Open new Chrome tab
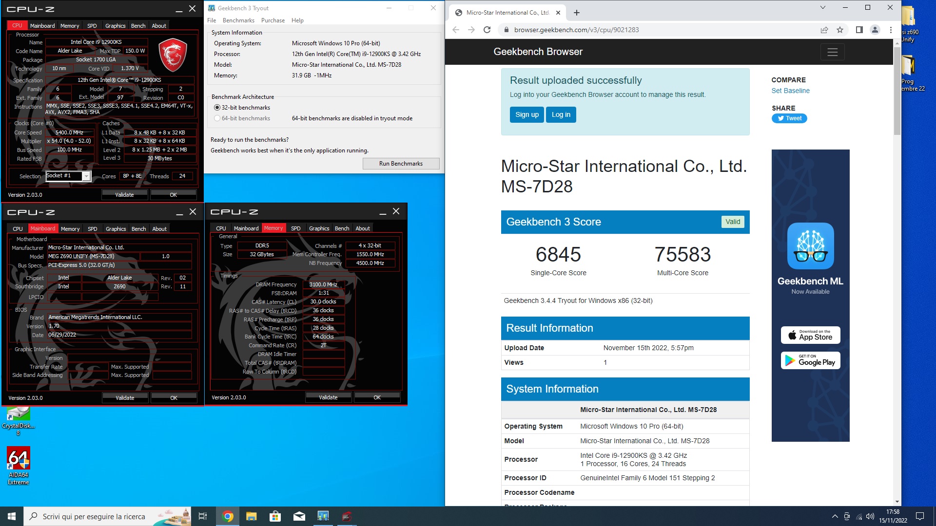This screenshot has width=936, height=526. pos(577,13)
